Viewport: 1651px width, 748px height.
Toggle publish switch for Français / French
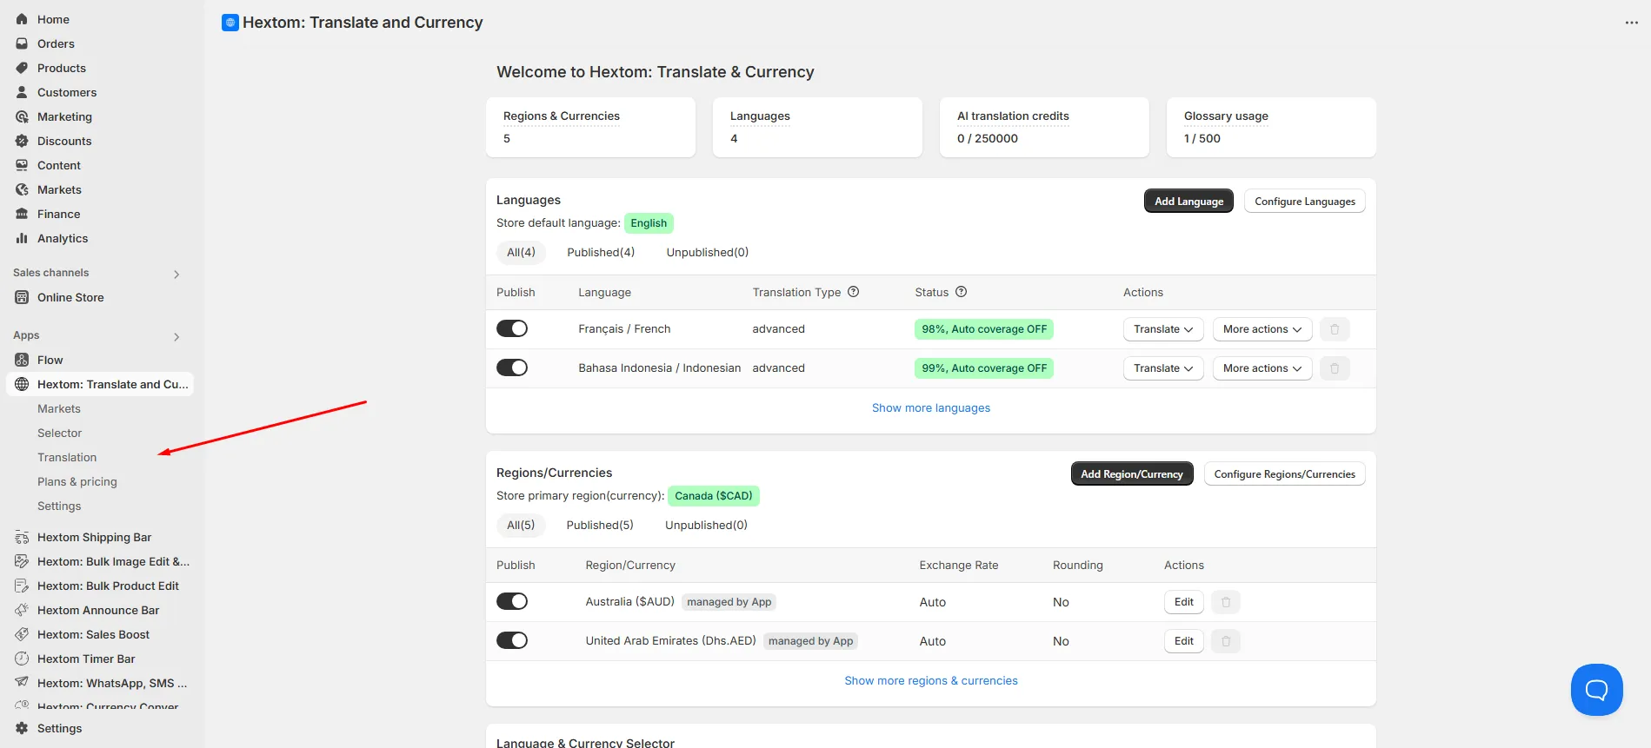pyautogui.click(x=512, y=328)
